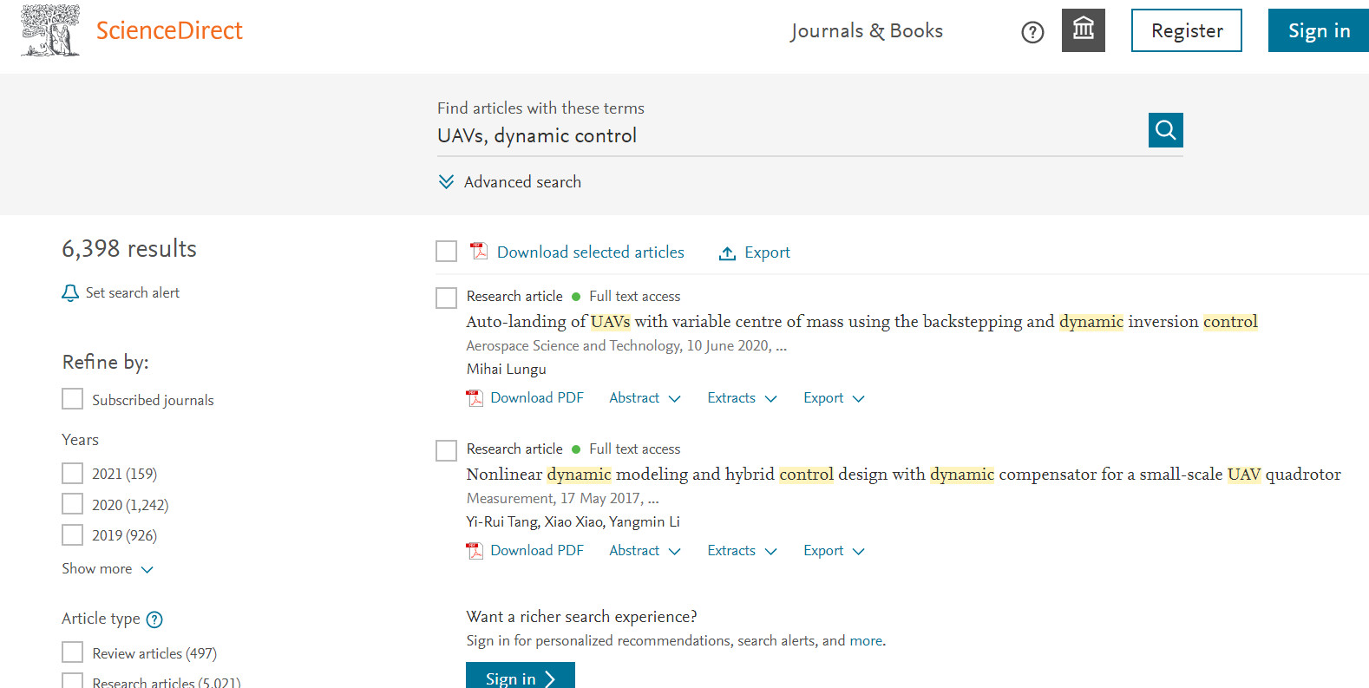Screen dimensions: 1369x688
Task: Open the help question mark icon
Action: pos(1032,32)
